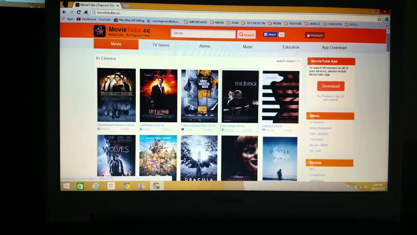Click the Top Rated menu link
Viewport: 417px width, 235px height.
316,139
